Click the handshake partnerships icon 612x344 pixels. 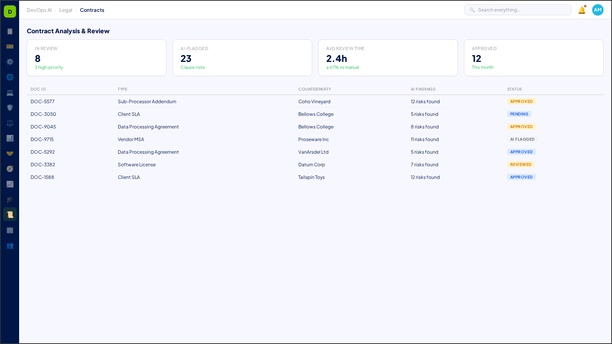click(10, 154)
